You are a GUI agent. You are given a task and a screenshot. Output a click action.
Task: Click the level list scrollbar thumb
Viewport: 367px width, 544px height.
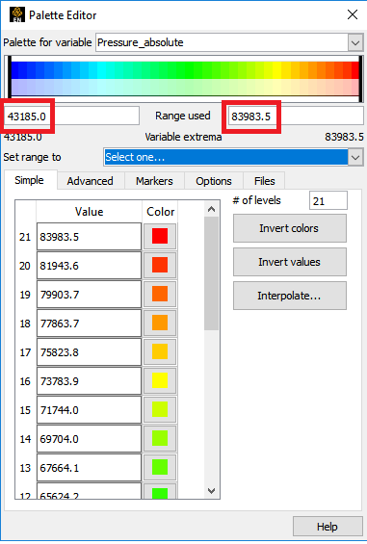click(x=211, y=273)
